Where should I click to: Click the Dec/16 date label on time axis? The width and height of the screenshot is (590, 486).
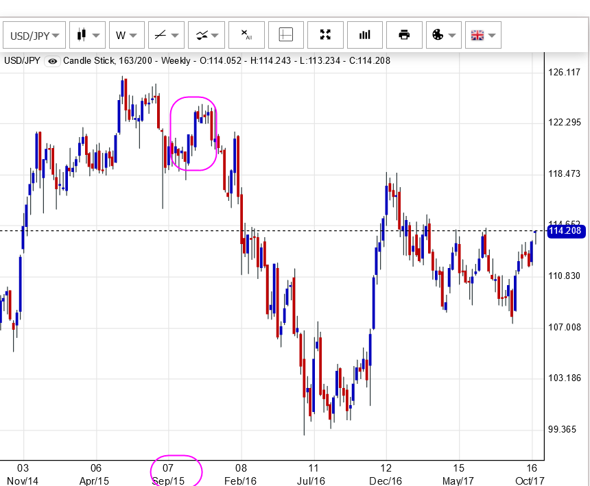point(385,481)
